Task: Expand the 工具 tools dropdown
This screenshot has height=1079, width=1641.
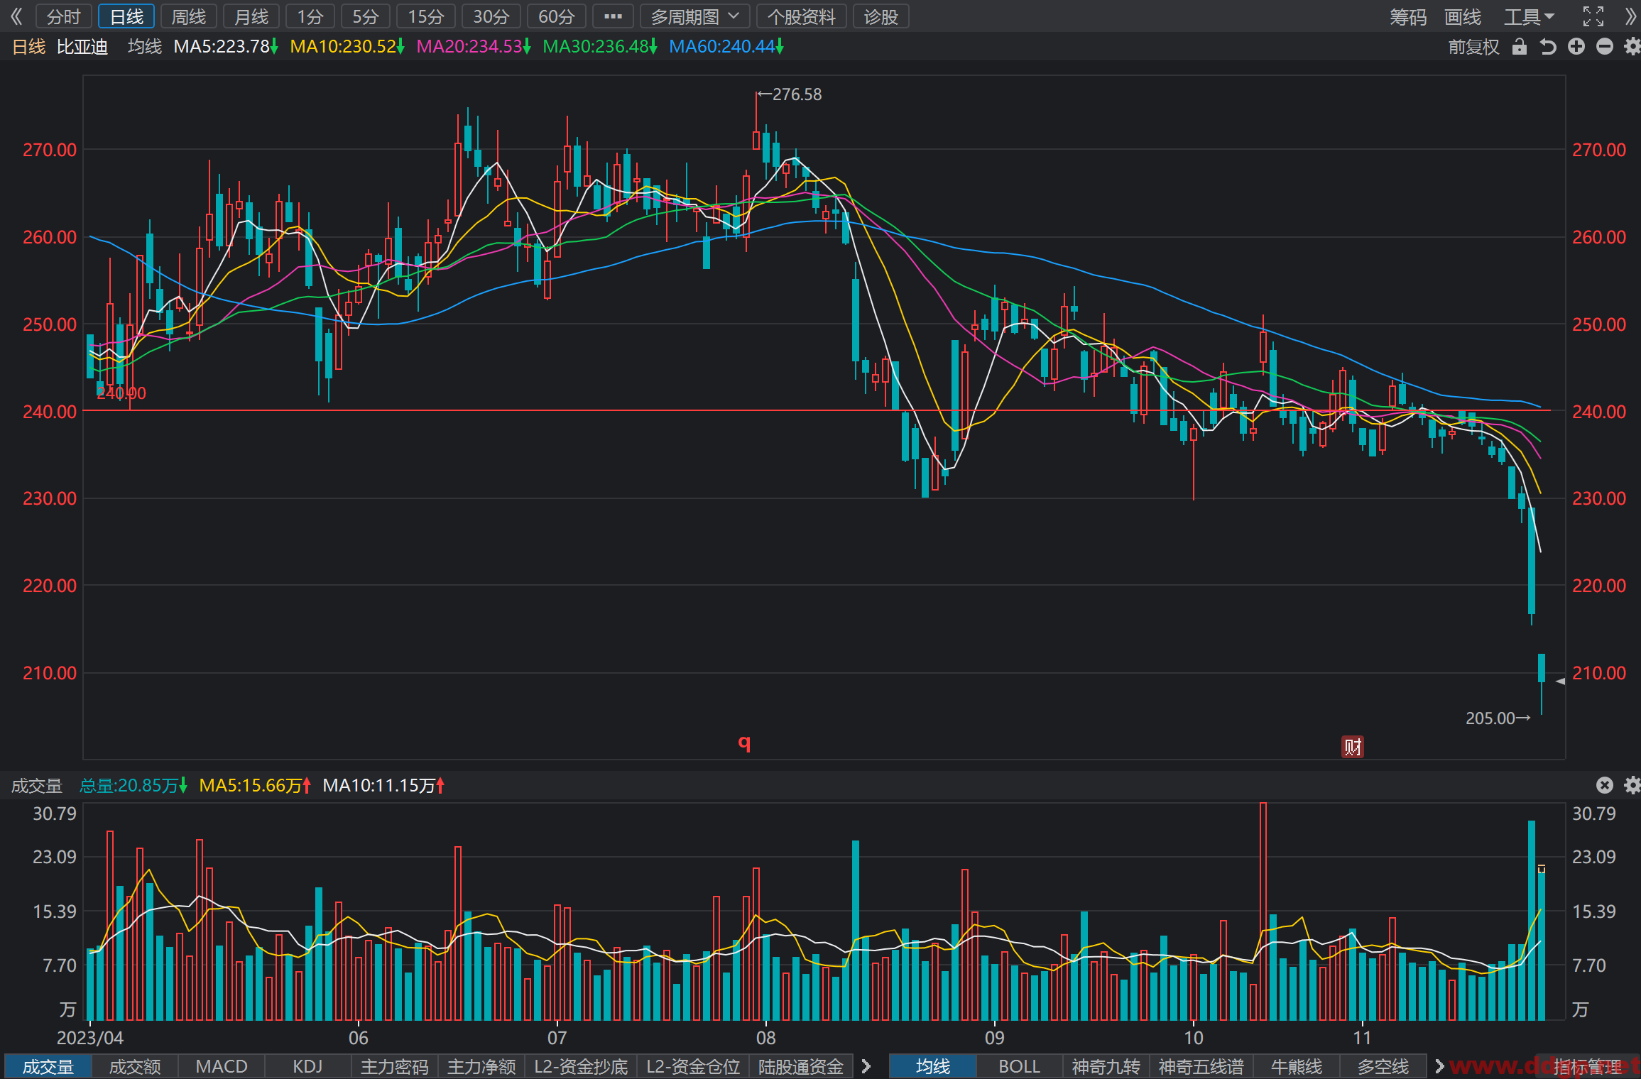Action: click(1529, 16)
